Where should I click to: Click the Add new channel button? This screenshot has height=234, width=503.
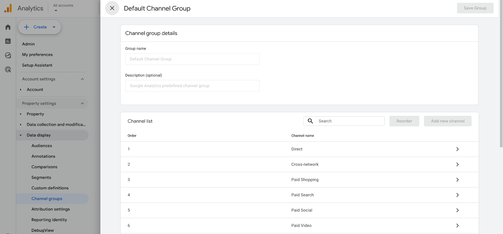coord(447,121)
